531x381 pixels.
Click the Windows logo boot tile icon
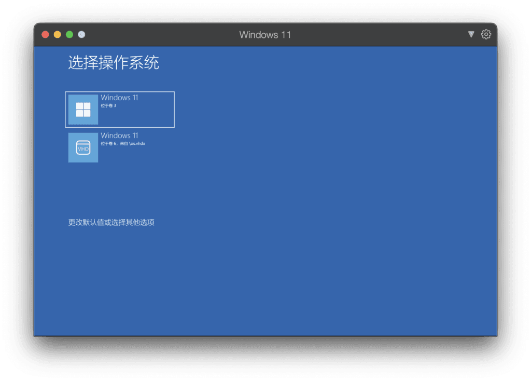[83, 110]
